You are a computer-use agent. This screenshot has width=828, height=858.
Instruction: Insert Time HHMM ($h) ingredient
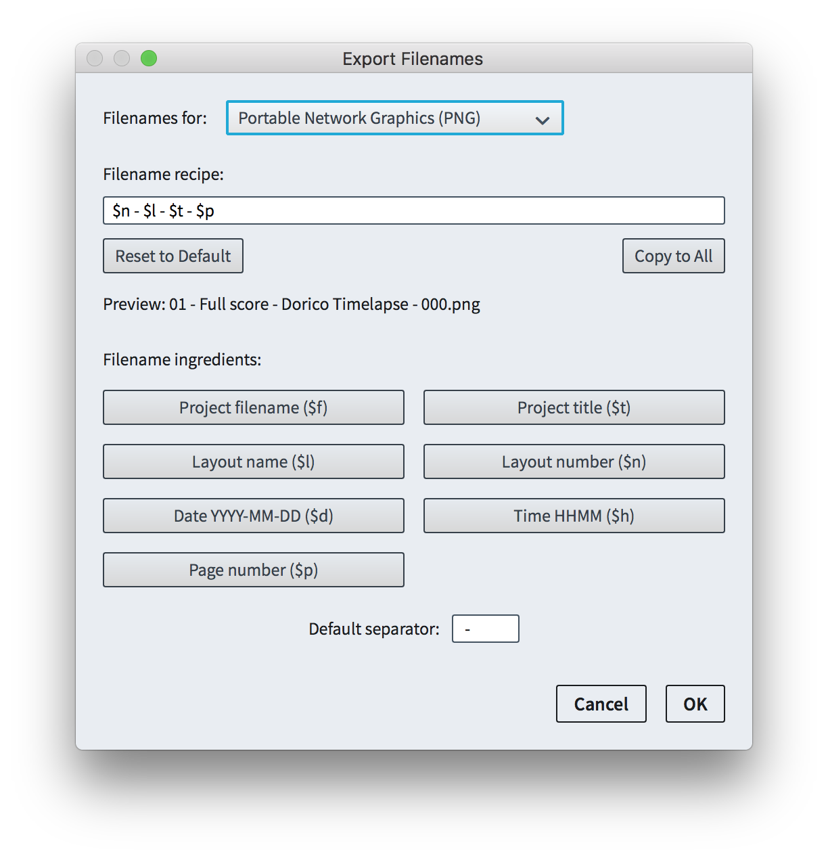tap(574, 516)
